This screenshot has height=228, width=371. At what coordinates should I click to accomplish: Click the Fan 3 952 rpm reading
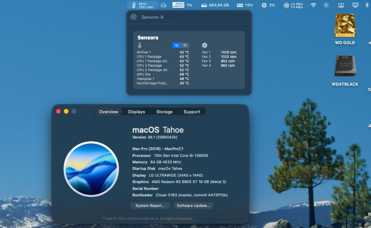pos(219,61)
